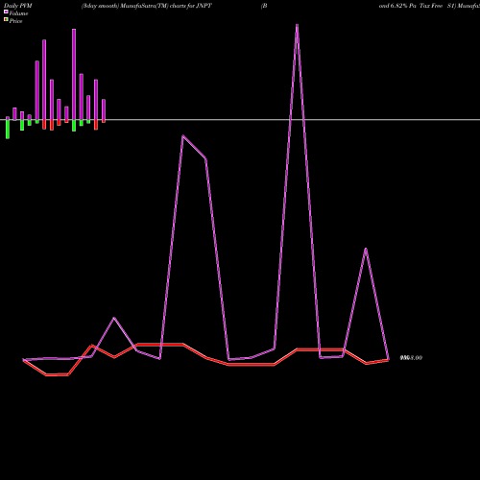Click the MunafaSutra(TM) charts for JNPT heading
480x480 pixels.
tap(166, 6)
